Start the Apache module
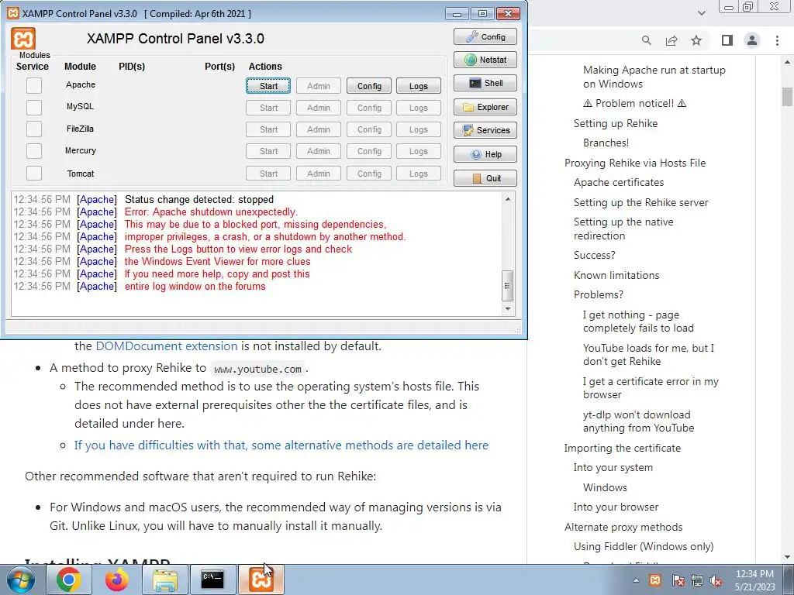Screen dimensions: 794x595 coord(268,86)
